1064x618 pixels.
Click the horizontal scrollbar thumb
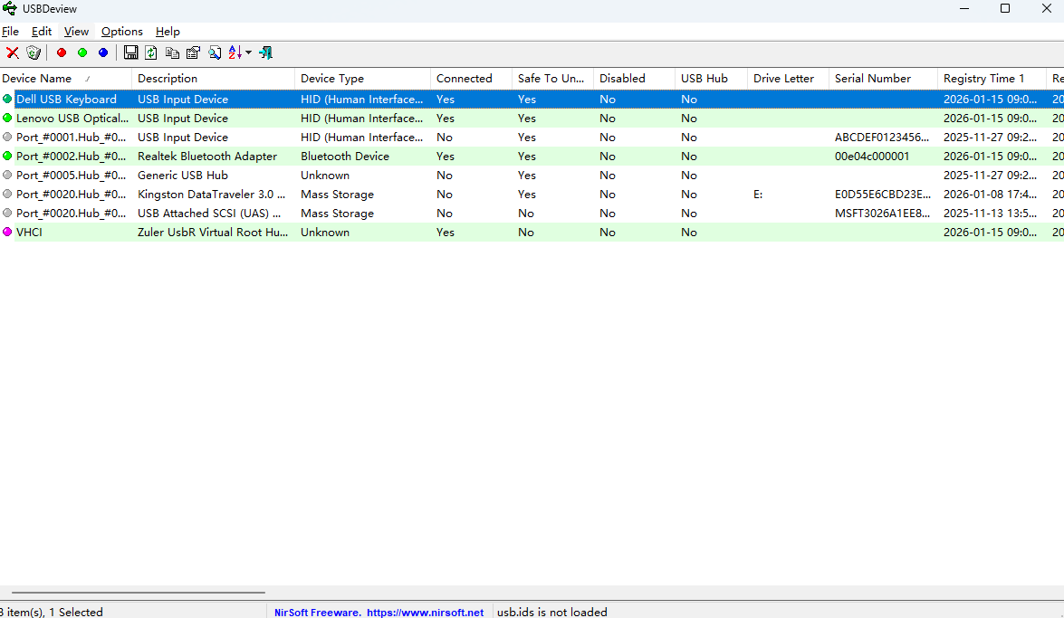point(138,593)
